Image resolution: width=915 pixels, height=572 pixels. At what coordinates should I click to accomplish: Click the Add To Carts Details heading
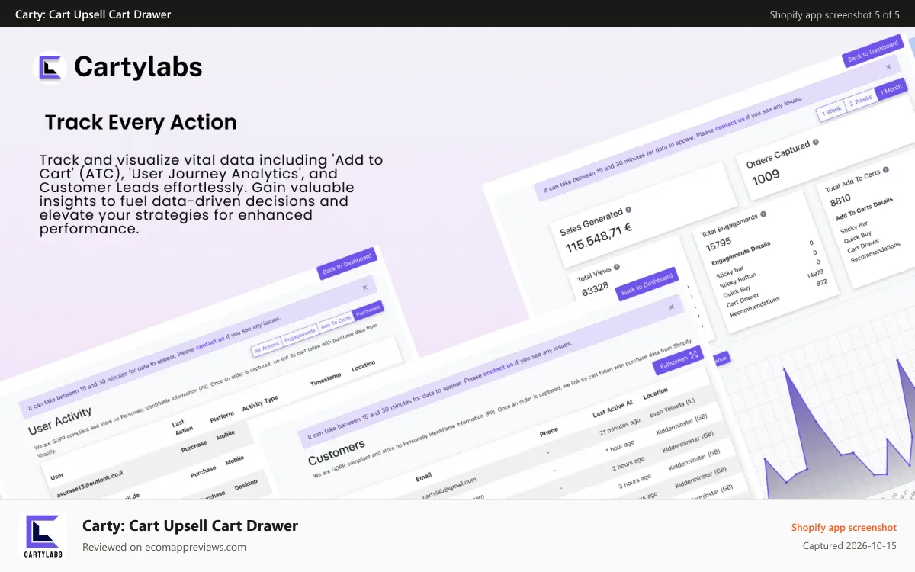tap(864, 210)
